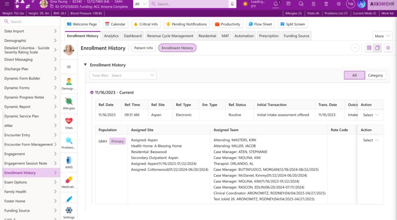
Task: Launch the AI assistant orb icon
Action: tap(361, 4)
